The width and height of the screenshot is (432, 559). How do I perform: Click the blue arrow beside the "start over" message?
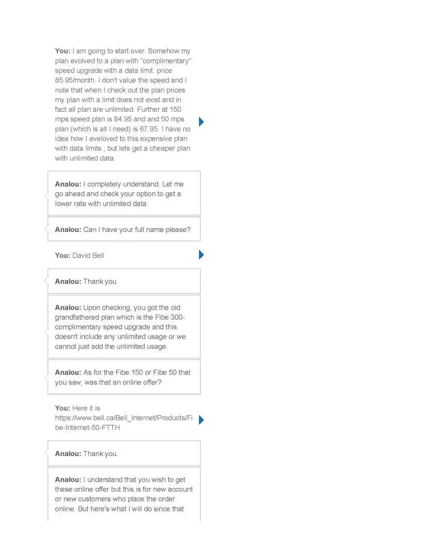pyautogui.click(x=202, y=122)
